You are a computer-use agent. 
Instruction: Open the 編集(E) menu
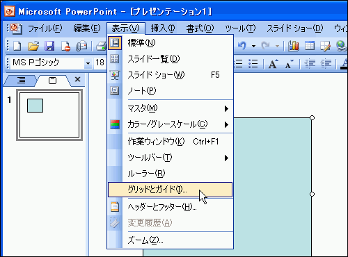pyautogui.click(x=87, y=28)
